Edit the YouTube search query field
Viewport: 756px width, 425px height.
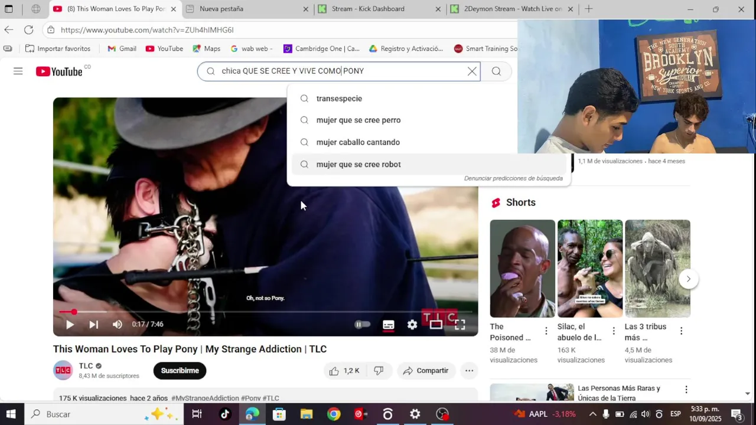coord(340,71)
